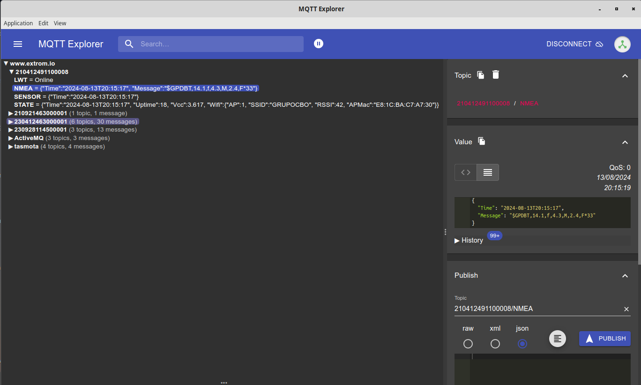Click the search magnifier icon
The width and height of the screenshot is (641, 385).
pyautogui.click(x=129, y=44)
